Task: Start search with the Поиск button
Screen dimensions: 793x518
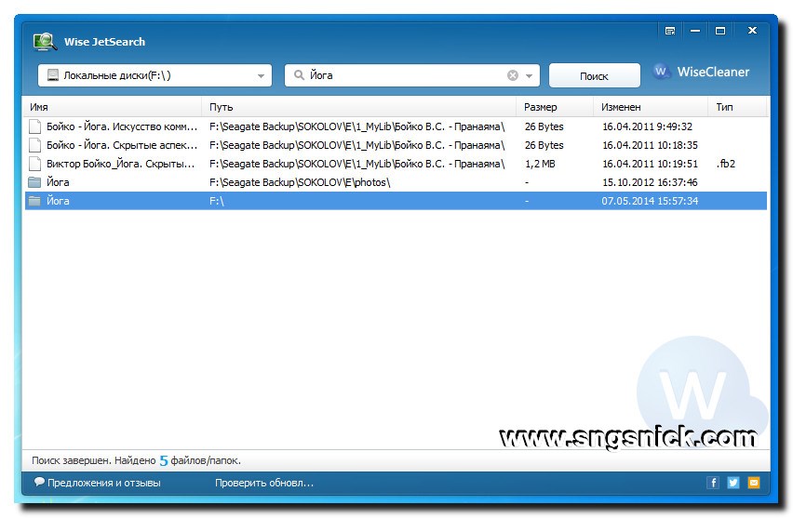Action: click(x=594, y=76)
